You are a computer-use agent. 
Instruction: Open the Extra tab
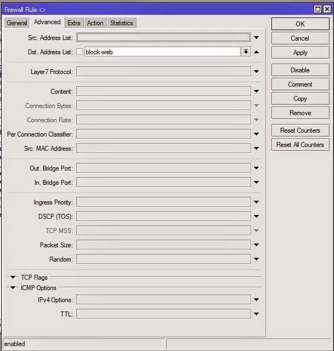[x=74, y=23]
